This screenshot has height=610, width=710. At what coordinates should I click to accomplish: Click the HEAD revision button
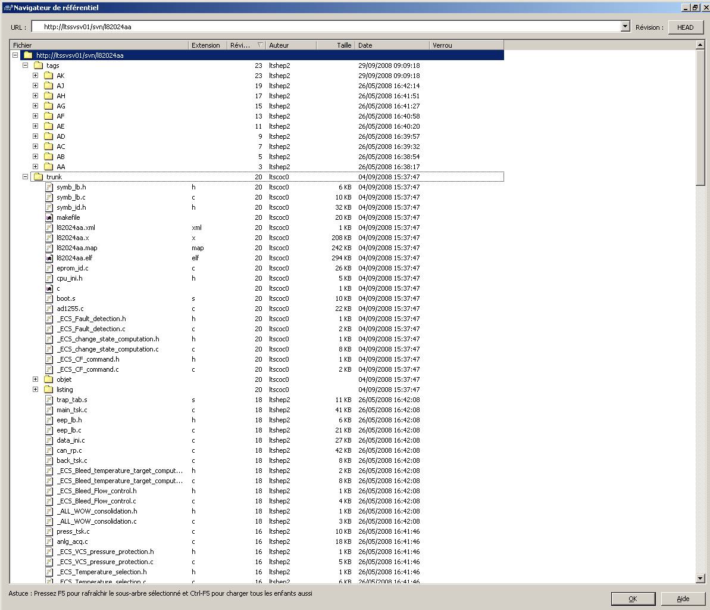tap(686, 27)
